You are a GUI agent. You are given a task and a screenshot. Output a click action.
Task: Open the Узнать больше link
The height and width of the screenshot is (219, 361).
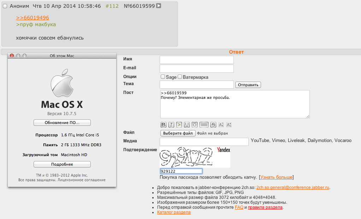click(276, 177)
